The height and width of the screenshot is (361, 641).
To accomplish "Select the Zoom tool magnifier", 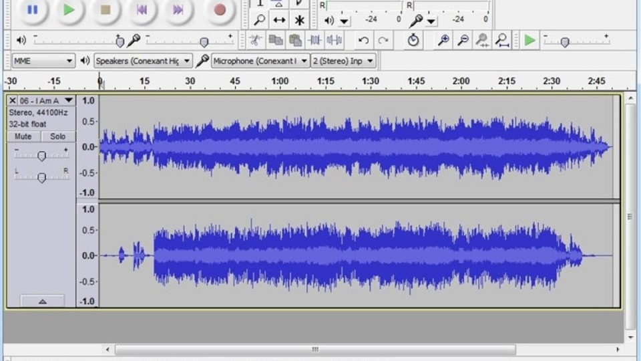I will 259,20.
